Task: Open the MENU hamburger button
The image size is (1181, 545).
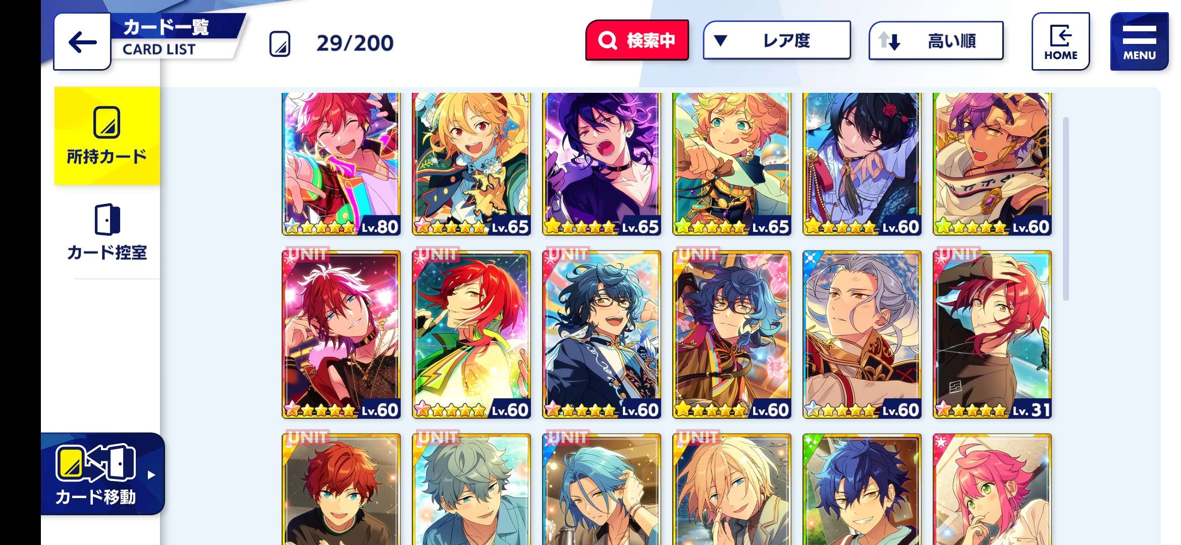Action: click(1139, 41)
